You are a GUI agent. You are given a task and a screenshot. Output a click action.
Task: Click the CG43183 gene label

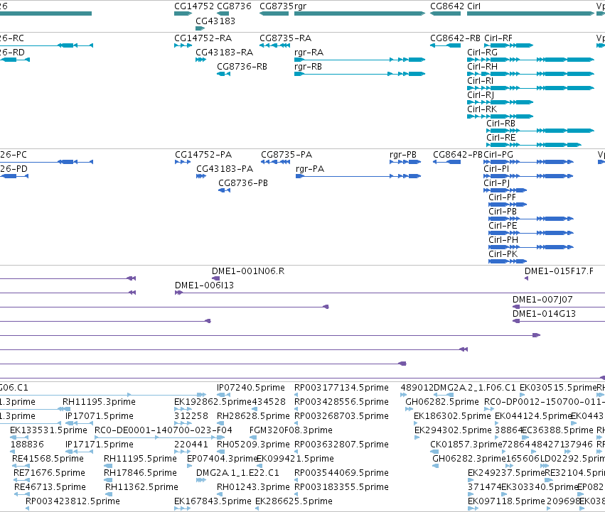[x=215, y=21]
